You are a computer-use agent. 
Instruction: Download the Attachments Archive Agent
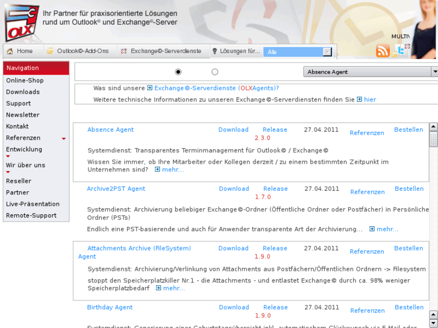tap(233, 248)
